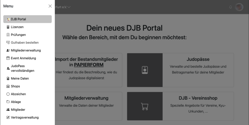Image resolution: width=249 pixels, height=125 pixels.
Task: Select DJB Portal menu entry
Action: click(27, 19)
